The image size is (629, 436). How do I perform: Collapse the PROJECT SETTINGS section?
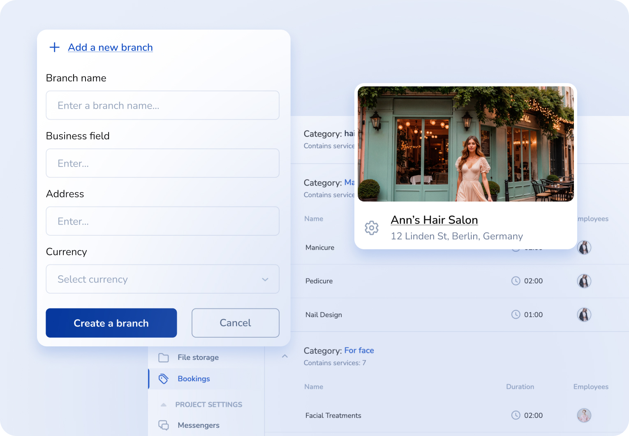(164, 405)
